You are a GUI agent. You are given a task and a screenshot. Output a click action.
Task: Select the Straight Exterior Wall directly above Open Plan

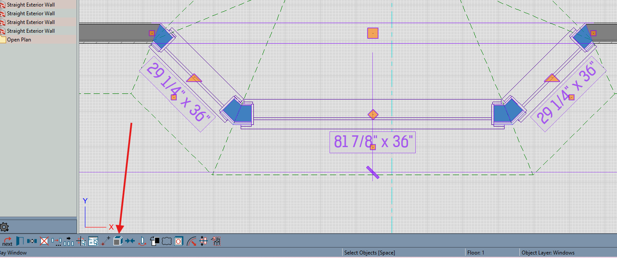coord(31,31)
